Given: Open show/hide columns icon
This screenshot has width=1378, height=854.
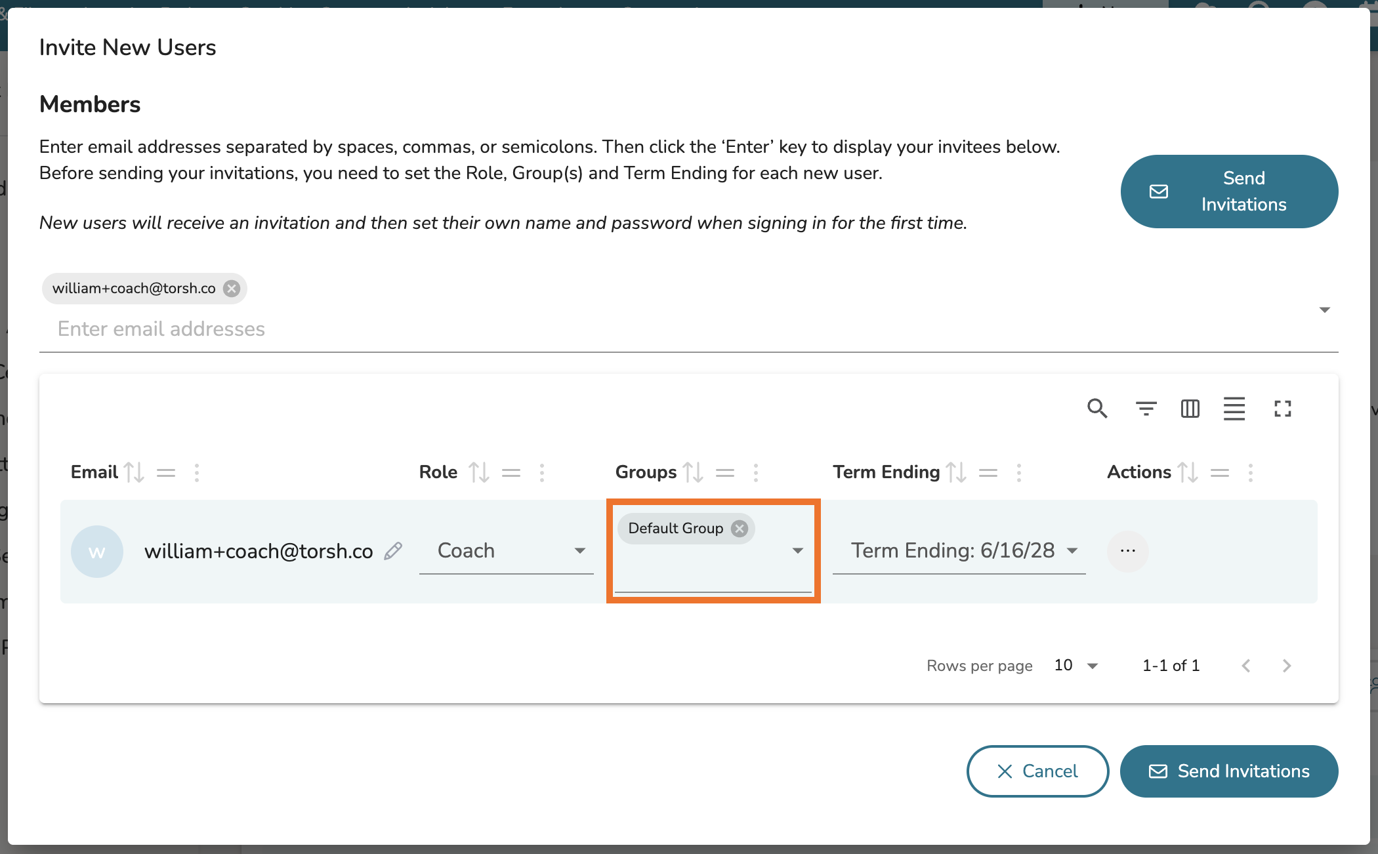Looking at the screenshot, I should click(x=1190, y=409).
